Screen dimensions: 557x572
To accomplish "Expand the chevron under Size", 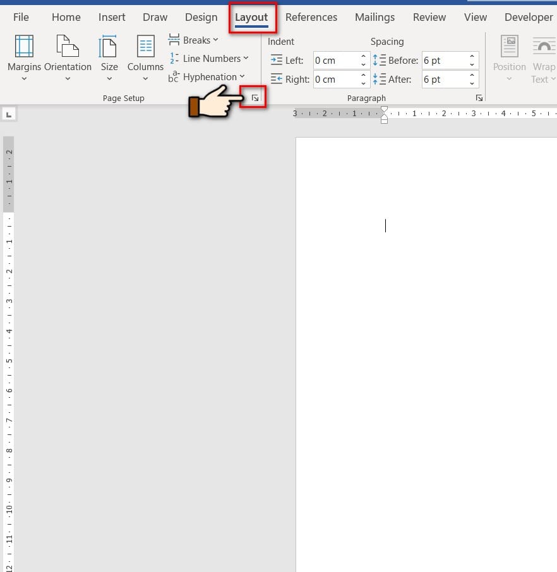I will click(x=109, y=79).
